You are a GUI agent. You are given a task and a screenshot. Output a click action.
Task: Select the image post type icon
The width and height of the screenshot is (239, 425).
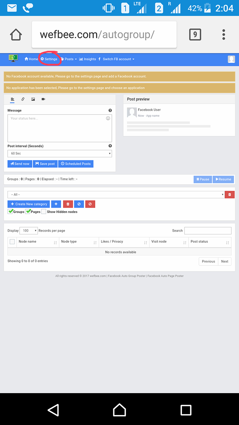point(33,99)
